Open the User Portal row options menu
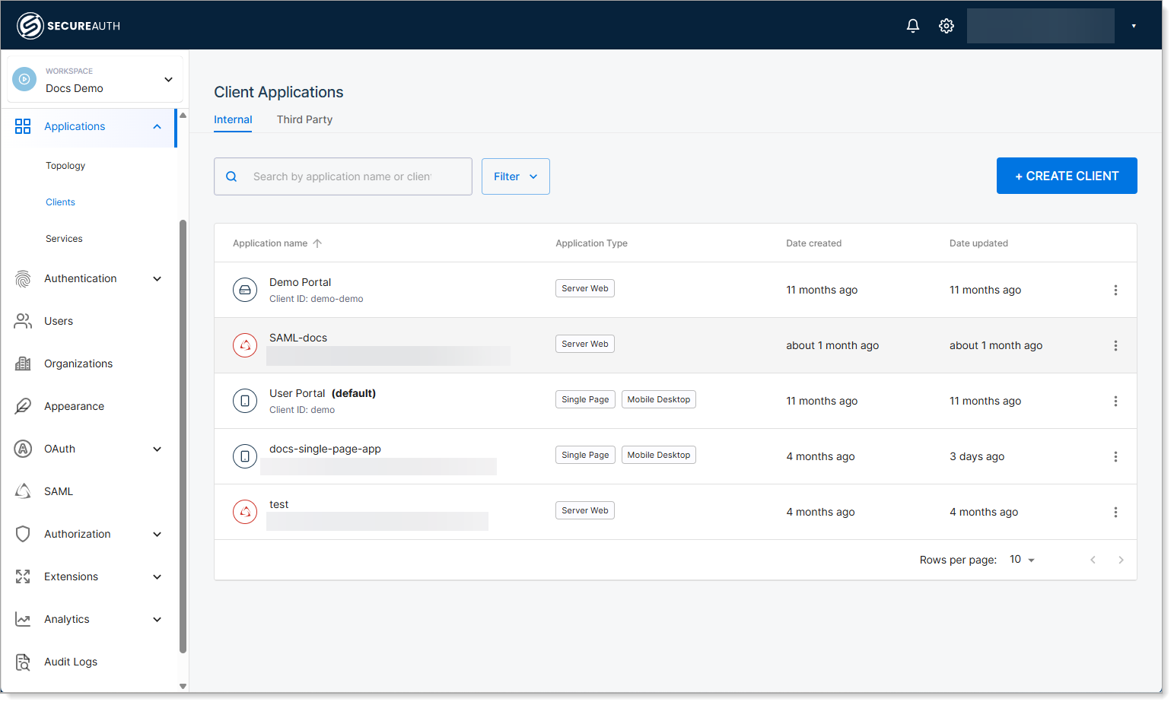 coord(1115,401)
